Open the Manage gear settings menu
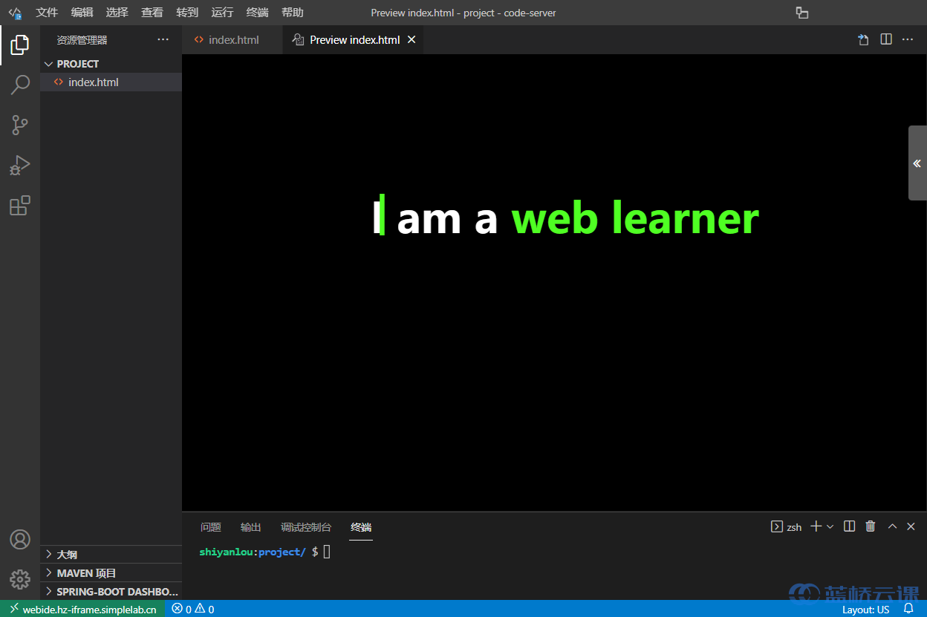The height and width of the screenshot is (617, 927). [20, 579]
